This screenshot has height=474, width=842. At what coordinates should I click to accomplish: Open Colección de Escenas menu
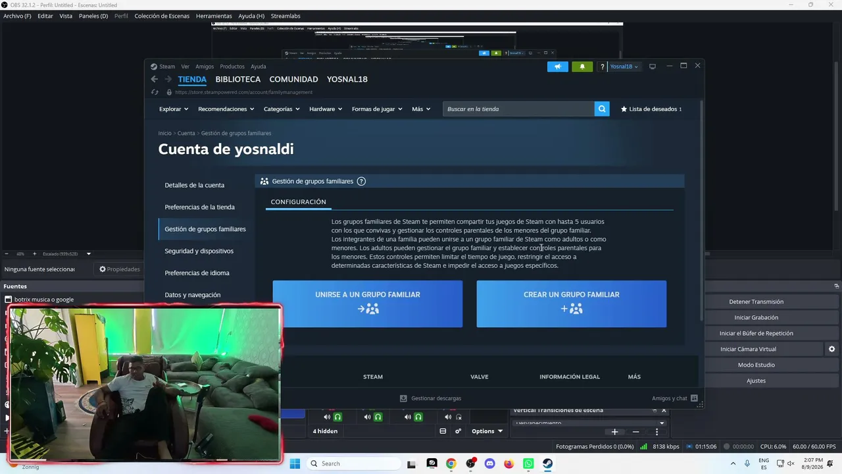(x=162, y=16)
